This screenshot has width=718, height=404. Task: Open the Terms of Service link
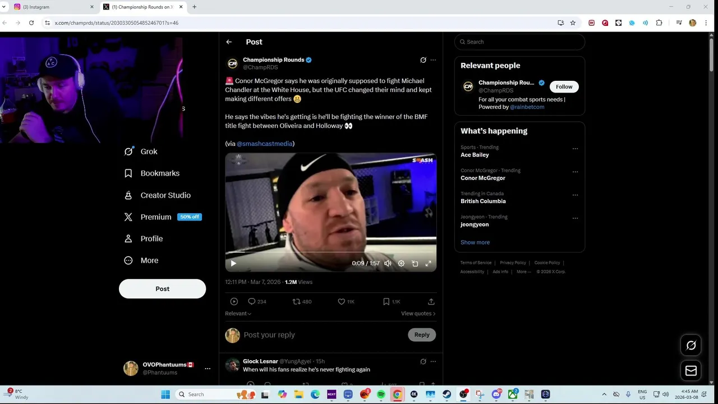[x=476, y=263]
